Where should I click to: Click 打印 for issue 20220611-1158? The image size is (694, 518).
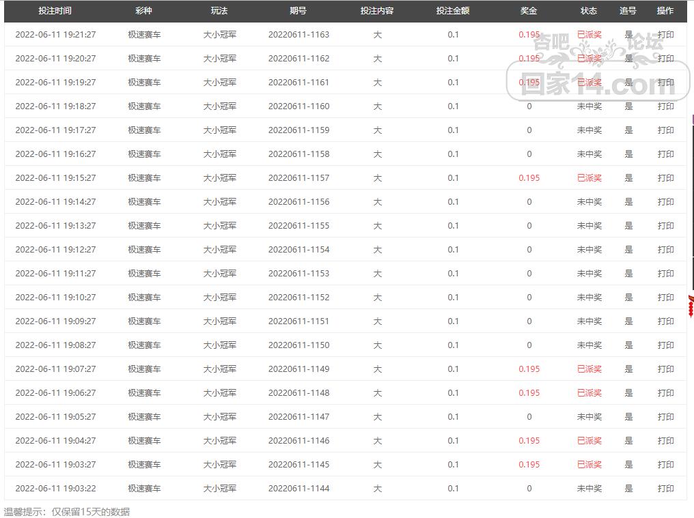pyautogui.click(x=666, y=154)
